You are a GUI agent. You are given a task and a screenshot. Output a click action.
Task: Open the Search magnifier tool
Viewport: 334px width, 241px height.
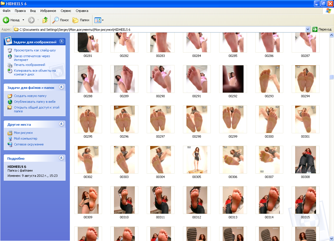tap(55, 20)
